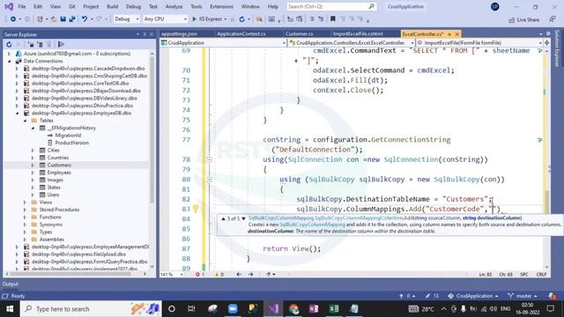Start IIS Express with the play icon
564x317 pixels.
click(x=194, y=19)
